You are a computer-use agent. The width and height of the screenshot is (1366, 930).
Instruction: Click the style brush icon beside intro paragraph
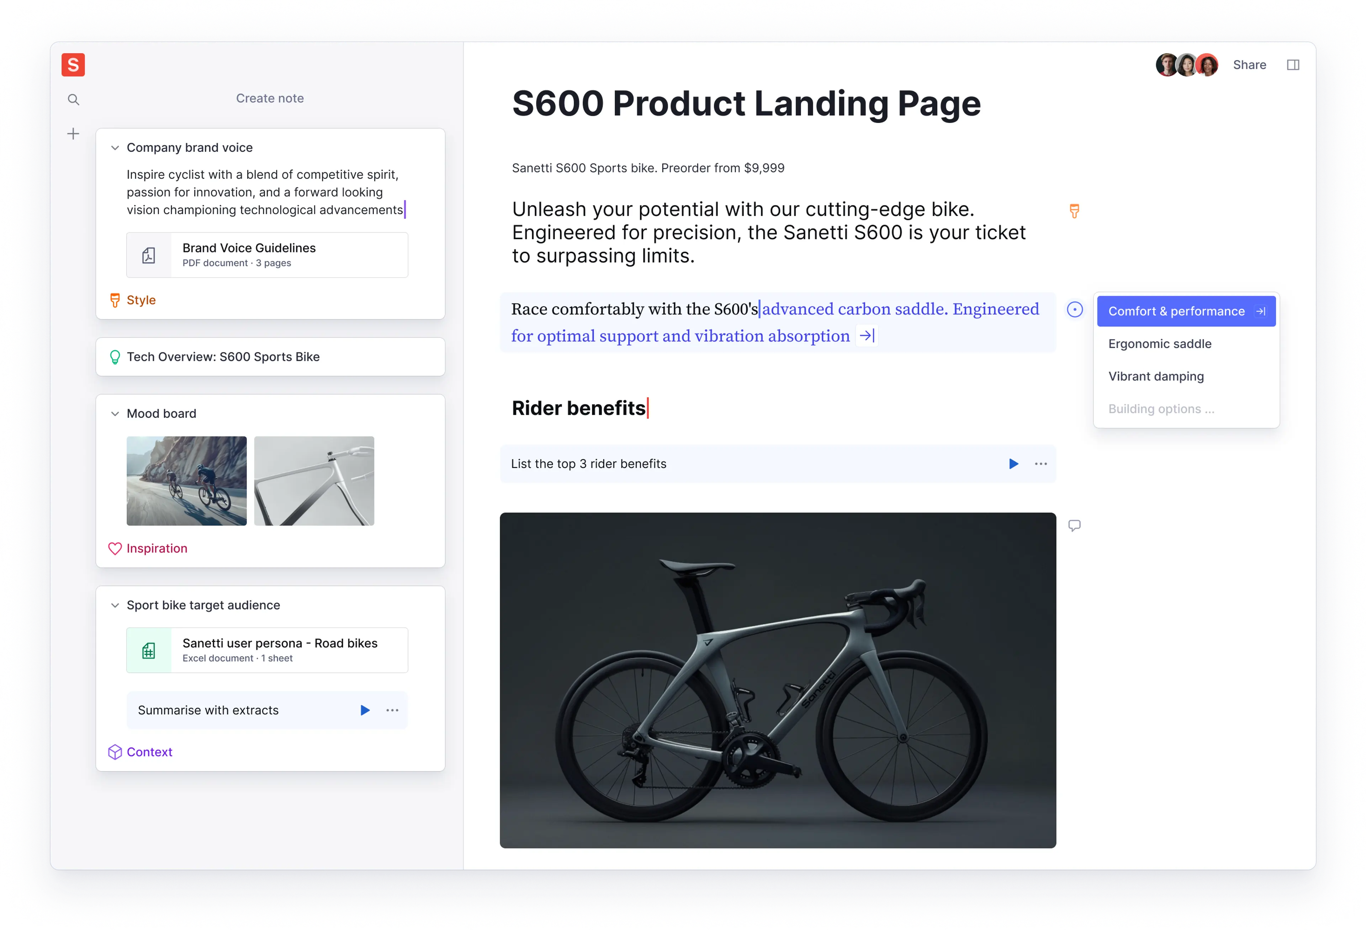point(1074,211)
